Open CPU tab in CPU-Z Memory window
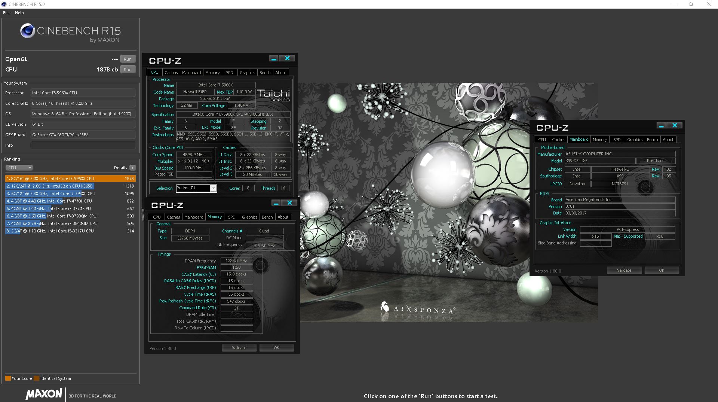Viewport: 718px width, 402px height. pos(157,217)
